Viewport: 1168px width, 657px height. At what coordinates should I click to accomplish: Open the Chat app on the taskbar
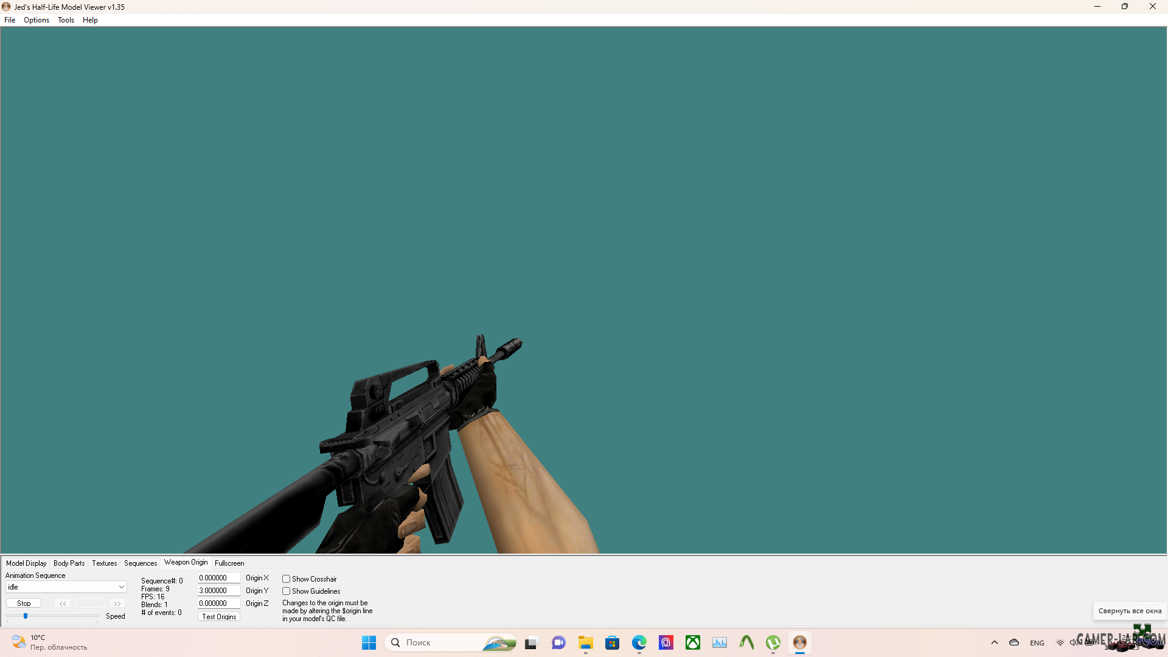[x=558, y=643]
